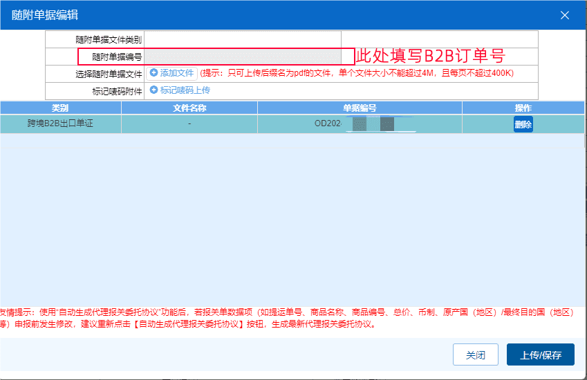Click the 单据编号 column header

pos(359,108)
